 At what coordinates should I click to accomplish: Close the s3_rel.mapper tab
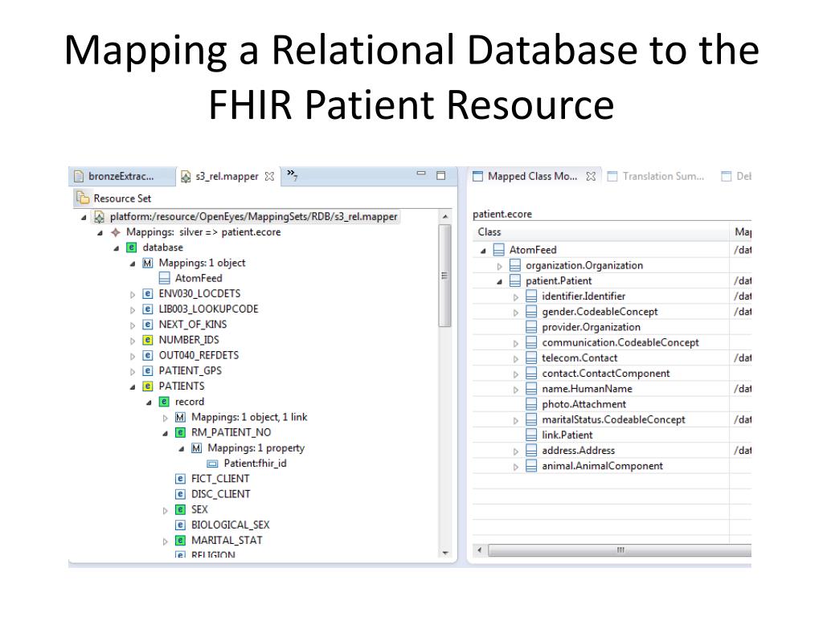click(x=269, y=177)
